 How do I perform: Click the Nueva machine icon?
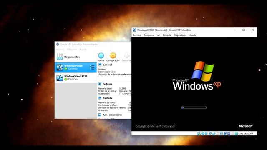coord(101,55)
